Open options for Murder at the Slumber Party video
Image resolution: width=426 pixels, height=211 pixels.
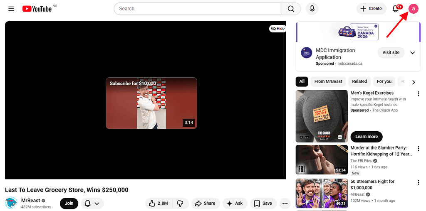click(x=419, y=149)
